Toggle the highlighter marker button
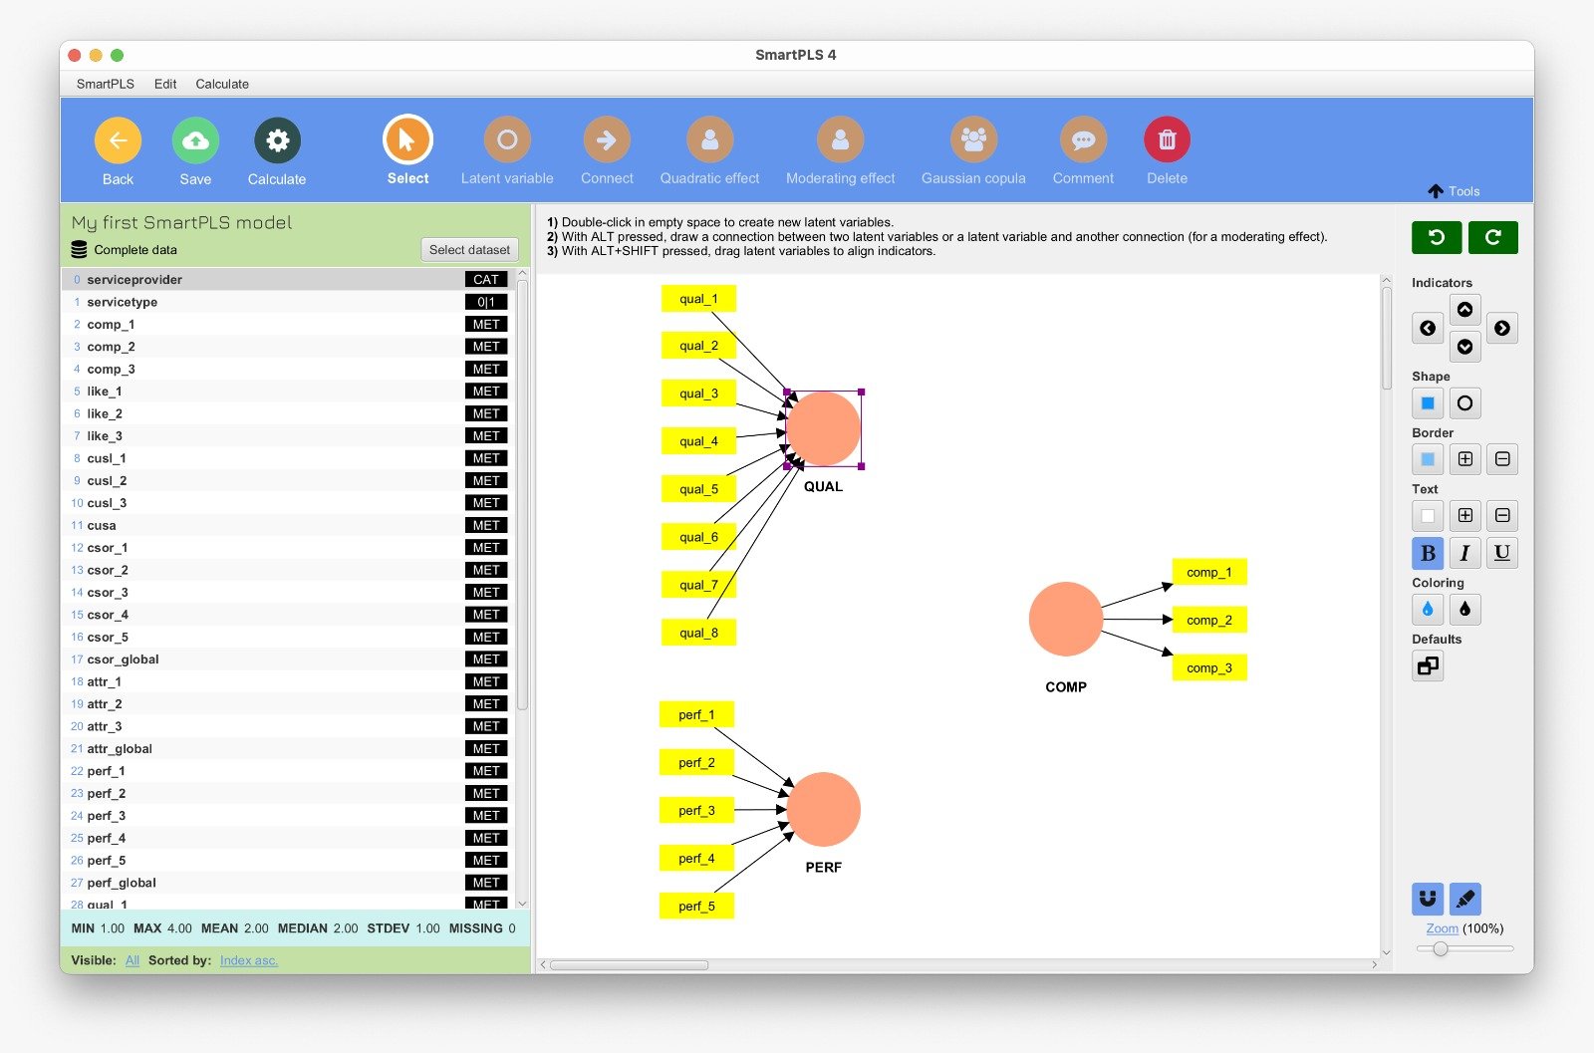The image size is (1594, 1053). (x=1464, y=899)
